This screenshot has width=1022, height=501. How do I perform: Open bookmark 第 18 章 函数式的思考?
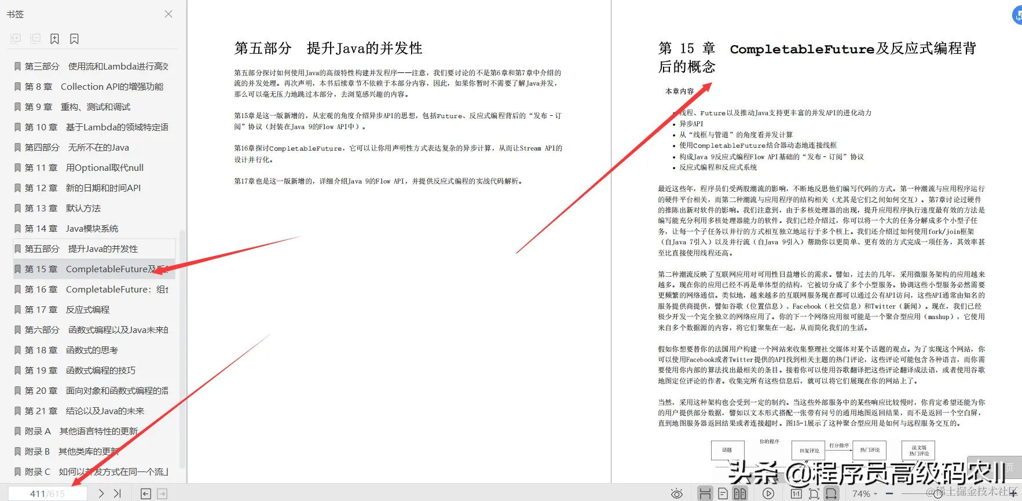[94, 350]
